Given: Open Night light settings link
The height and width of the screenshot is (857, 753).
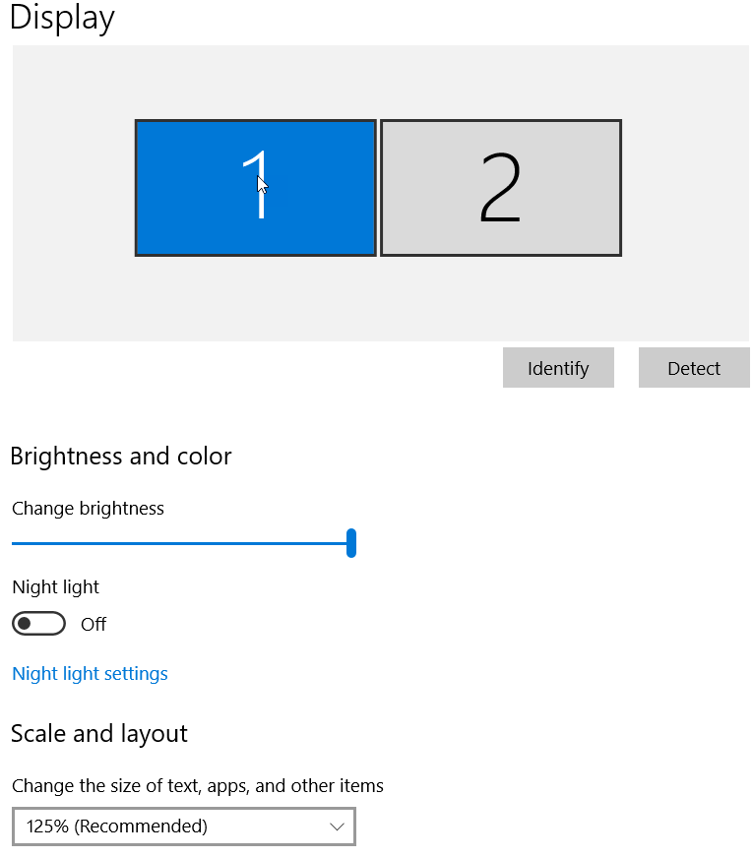Looking at the screenshot, I should 90,674.
